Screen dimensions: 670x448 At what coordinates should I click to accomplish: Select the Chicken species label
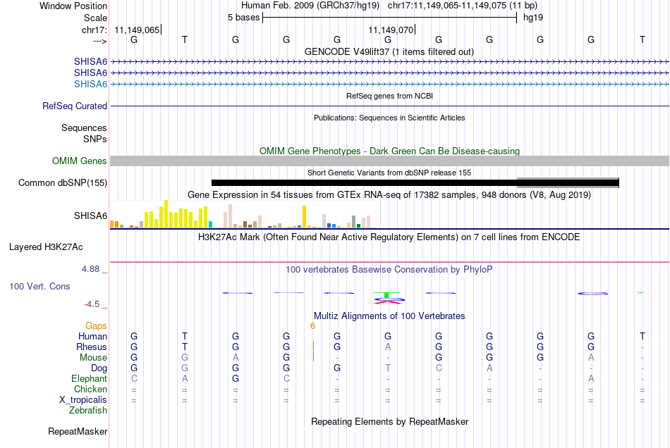pos(90,389)
